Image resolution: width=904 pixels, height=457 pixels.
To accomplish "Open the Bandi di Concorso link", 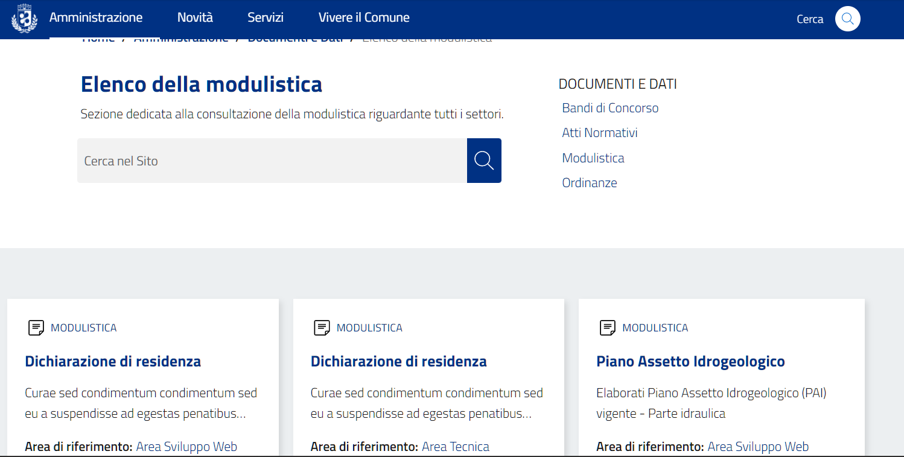I will pyautogui.click(x=610, y=108).
